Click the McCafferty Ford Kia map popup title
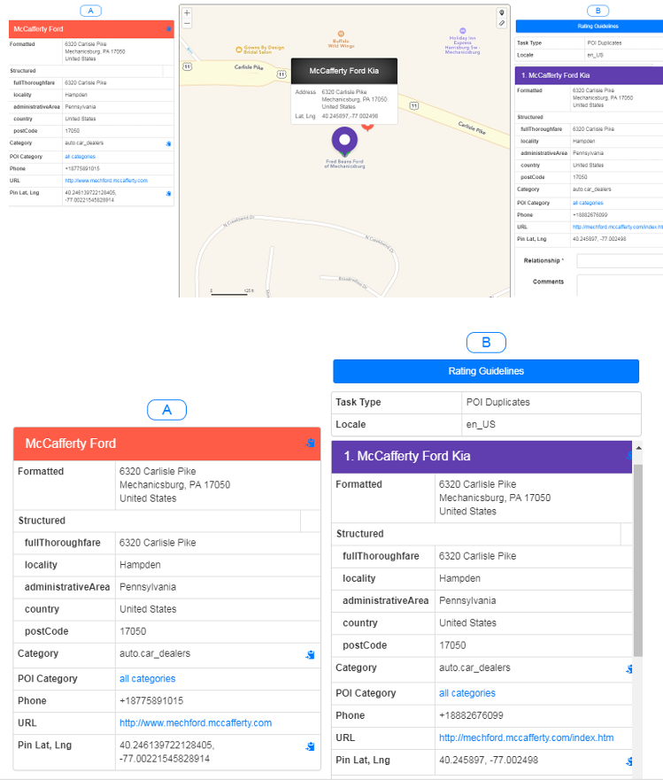The width and height of the screenshot is (663, 780). click(x=344, y=71)
